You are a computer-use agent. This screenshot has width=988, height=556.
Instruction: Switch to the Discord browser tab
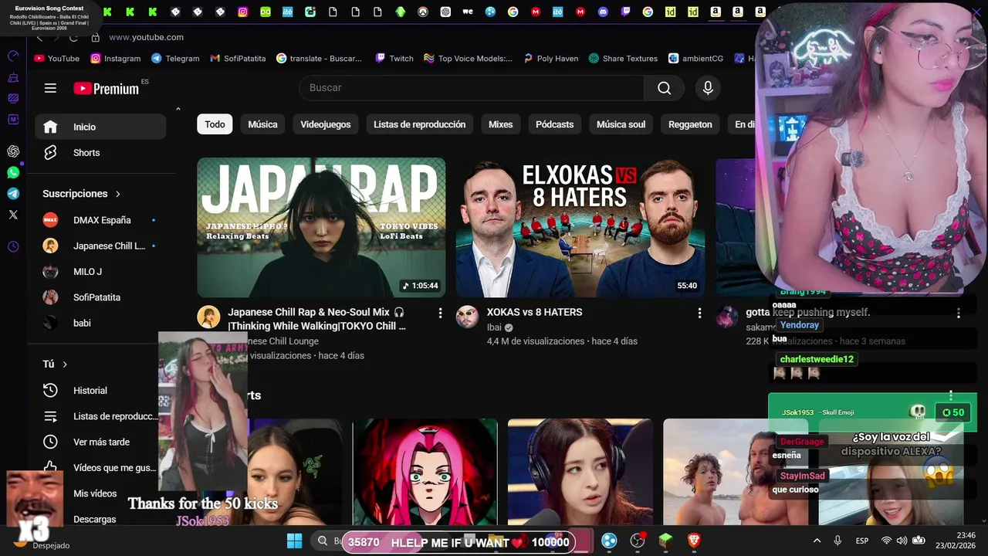click(603, 12)
